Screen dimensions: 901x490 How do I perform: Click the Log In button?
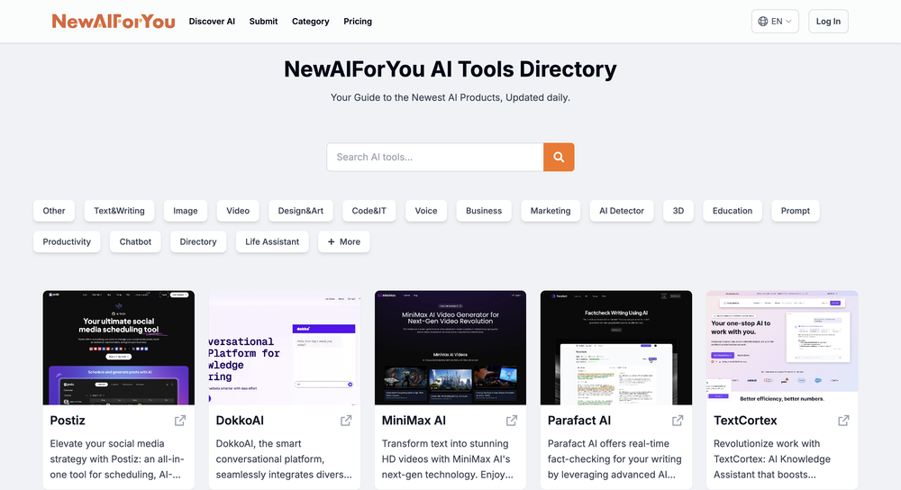pos(828,22)
